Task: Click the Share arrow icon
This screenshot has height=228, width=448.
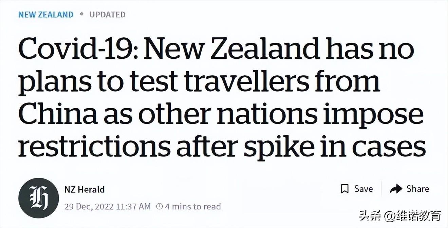Action: 396,189
